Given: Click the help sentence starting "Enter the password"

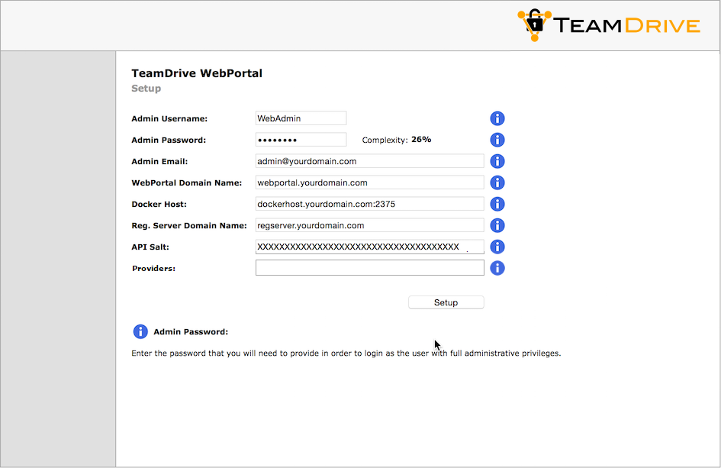Looking at the screenshot, I should pyautogui.click(x=346, y=353).
